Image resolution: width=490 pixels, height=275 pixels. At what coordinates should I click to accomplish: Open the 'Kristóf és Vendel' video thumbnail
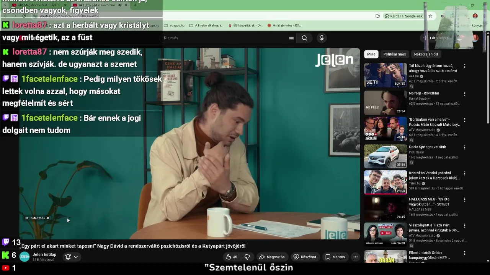pos(385,182)
